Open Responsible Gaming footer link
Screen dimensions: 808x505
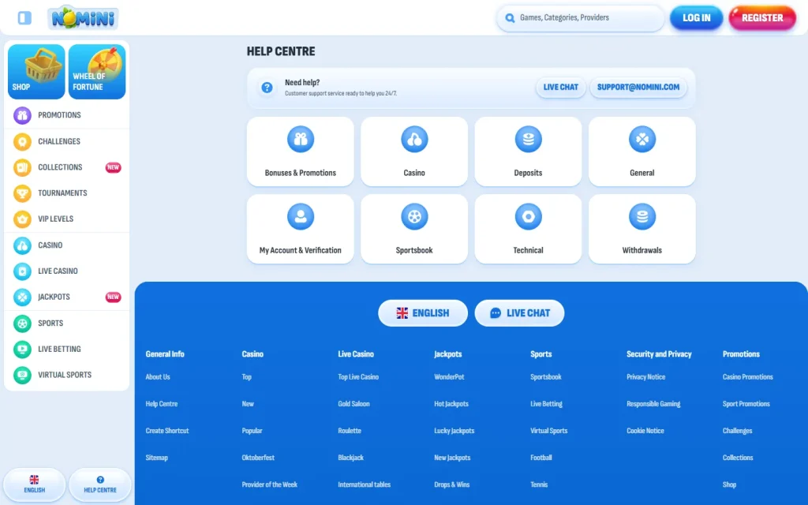653,404
